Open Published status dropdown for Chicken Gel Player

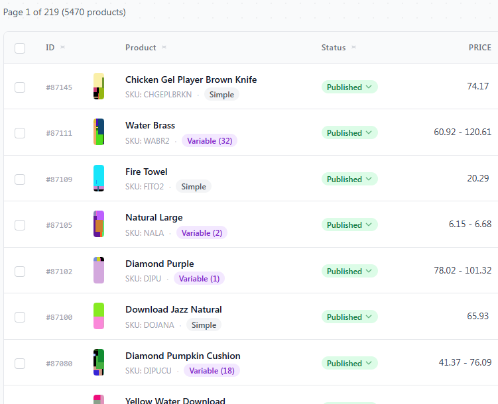pyautogui.click(x=349, y=87)
